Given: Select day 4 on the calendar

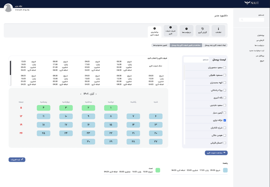Looking at the screenshot, I should click(44, 108).
